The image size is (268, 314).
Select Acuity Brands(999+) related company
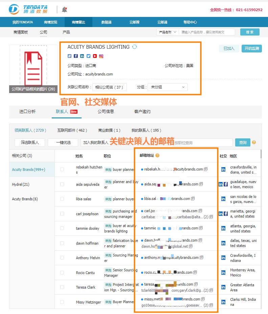(32, 170)
